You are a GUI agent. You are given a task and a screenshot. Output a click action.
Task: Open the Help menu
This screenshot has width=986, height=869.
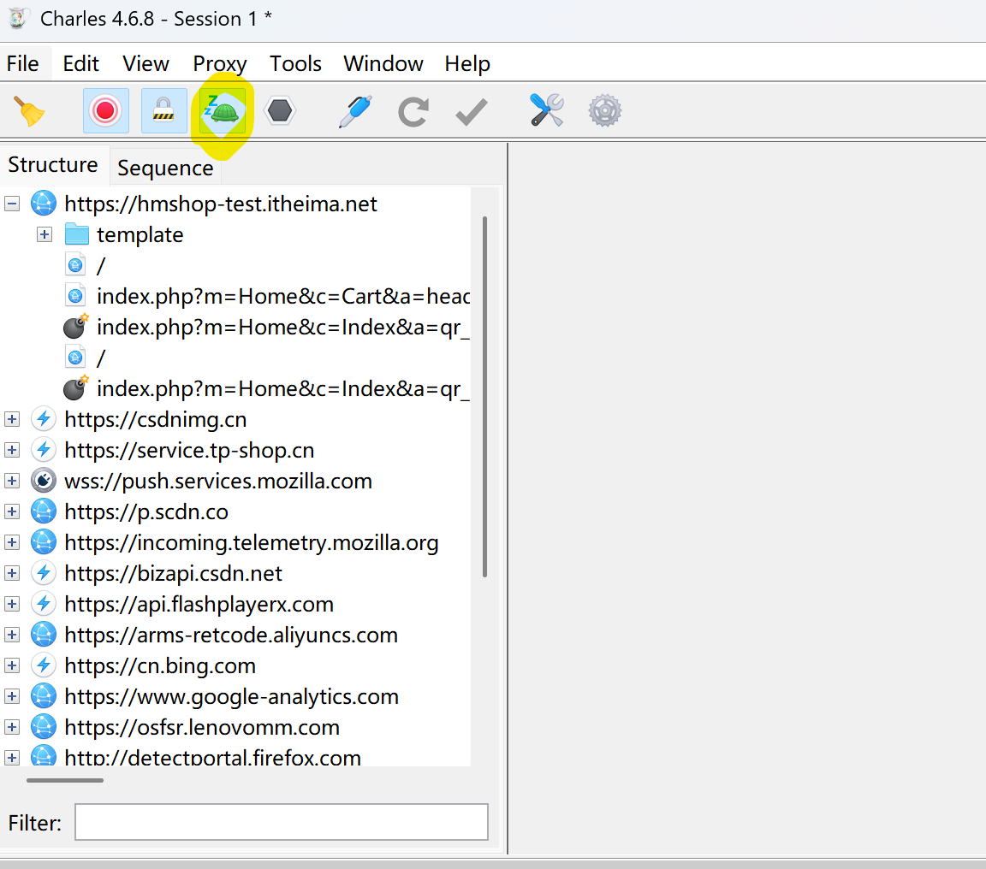(467, 63)
